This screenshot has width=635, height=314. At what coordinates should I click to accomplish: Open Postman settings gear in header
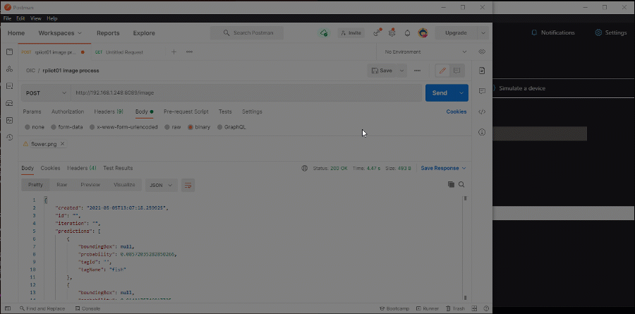point(392,33)
